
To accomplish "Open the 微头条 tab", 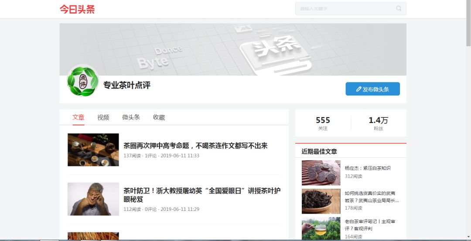I will [131, 117].
